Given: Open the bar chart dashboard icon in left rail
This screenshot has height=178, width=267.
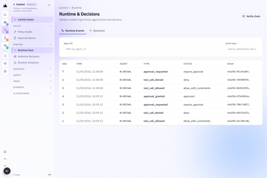Looking at the screenshot, I should pos(5,15).
